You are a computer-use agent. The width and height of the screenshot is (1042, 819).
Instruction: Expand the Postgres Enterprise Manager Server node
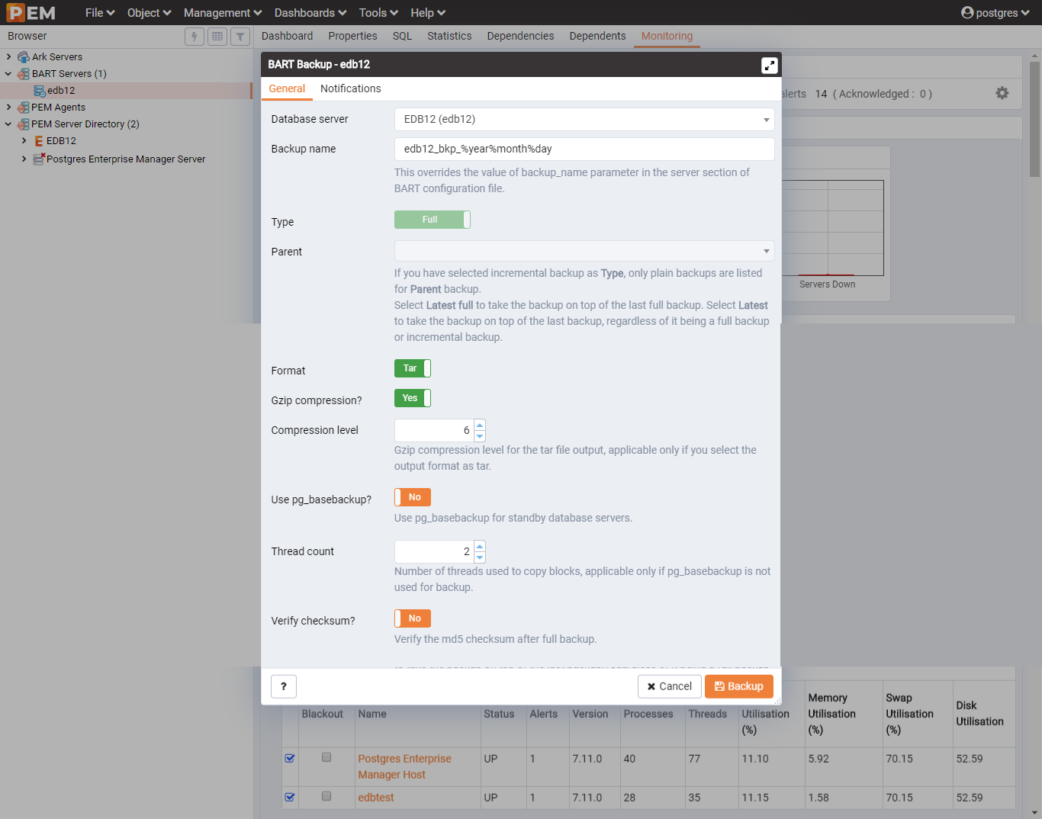[x=24, y=159]
